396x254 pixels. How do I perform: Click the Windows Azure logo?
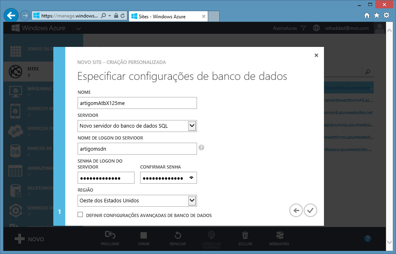click(38, 28)
